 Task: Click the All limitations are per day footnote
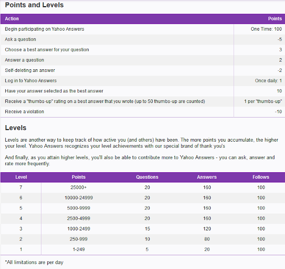(x=34, y=262)
